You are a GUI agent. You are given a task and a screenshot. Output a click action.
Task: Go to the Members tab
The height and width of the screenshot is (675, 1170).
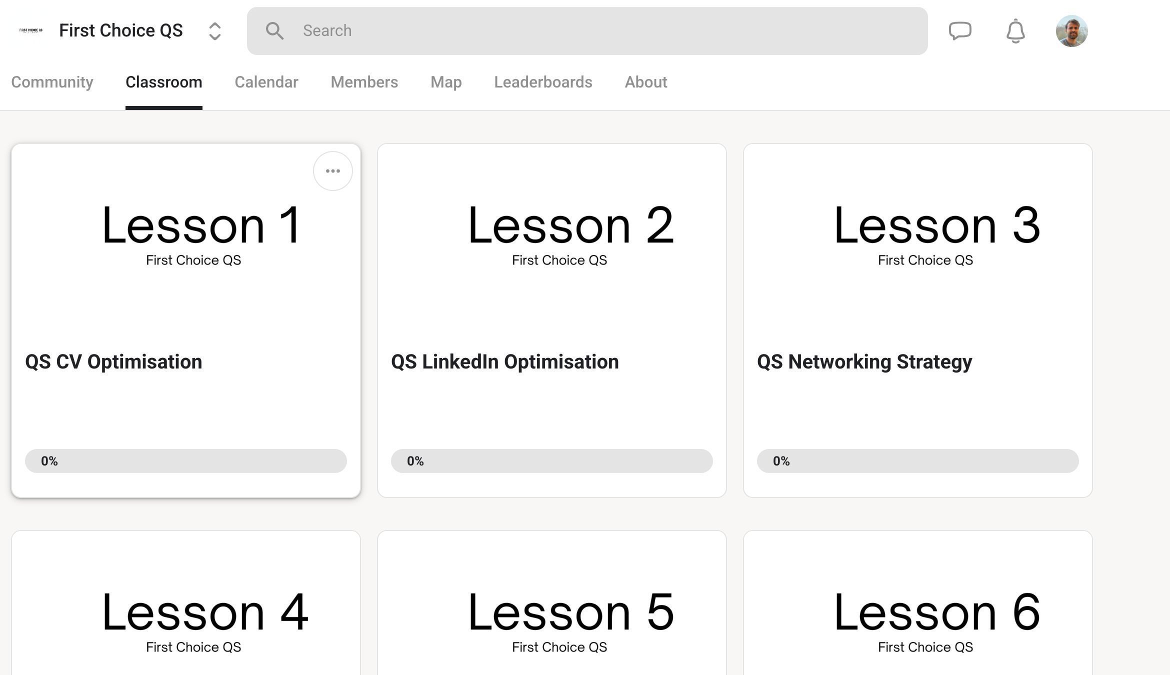point(364,82)
